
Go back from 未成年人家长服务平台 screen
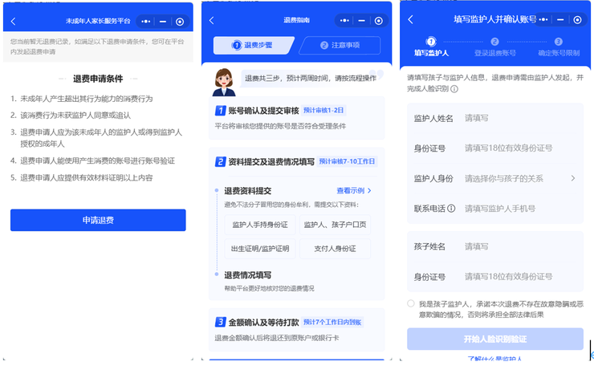point(14,22)
